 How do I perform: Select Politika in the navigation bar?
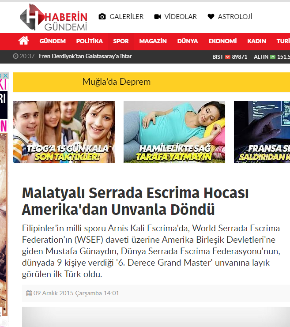(89, 41)
